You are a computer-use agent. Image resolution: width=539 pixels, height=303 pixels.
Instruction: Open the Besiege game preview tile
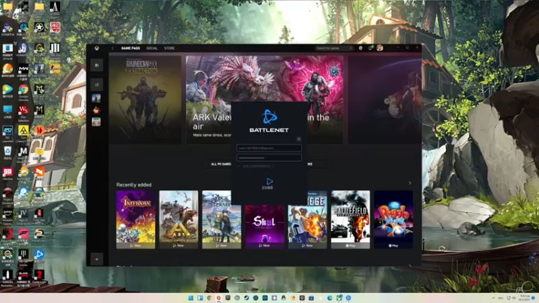307,220
